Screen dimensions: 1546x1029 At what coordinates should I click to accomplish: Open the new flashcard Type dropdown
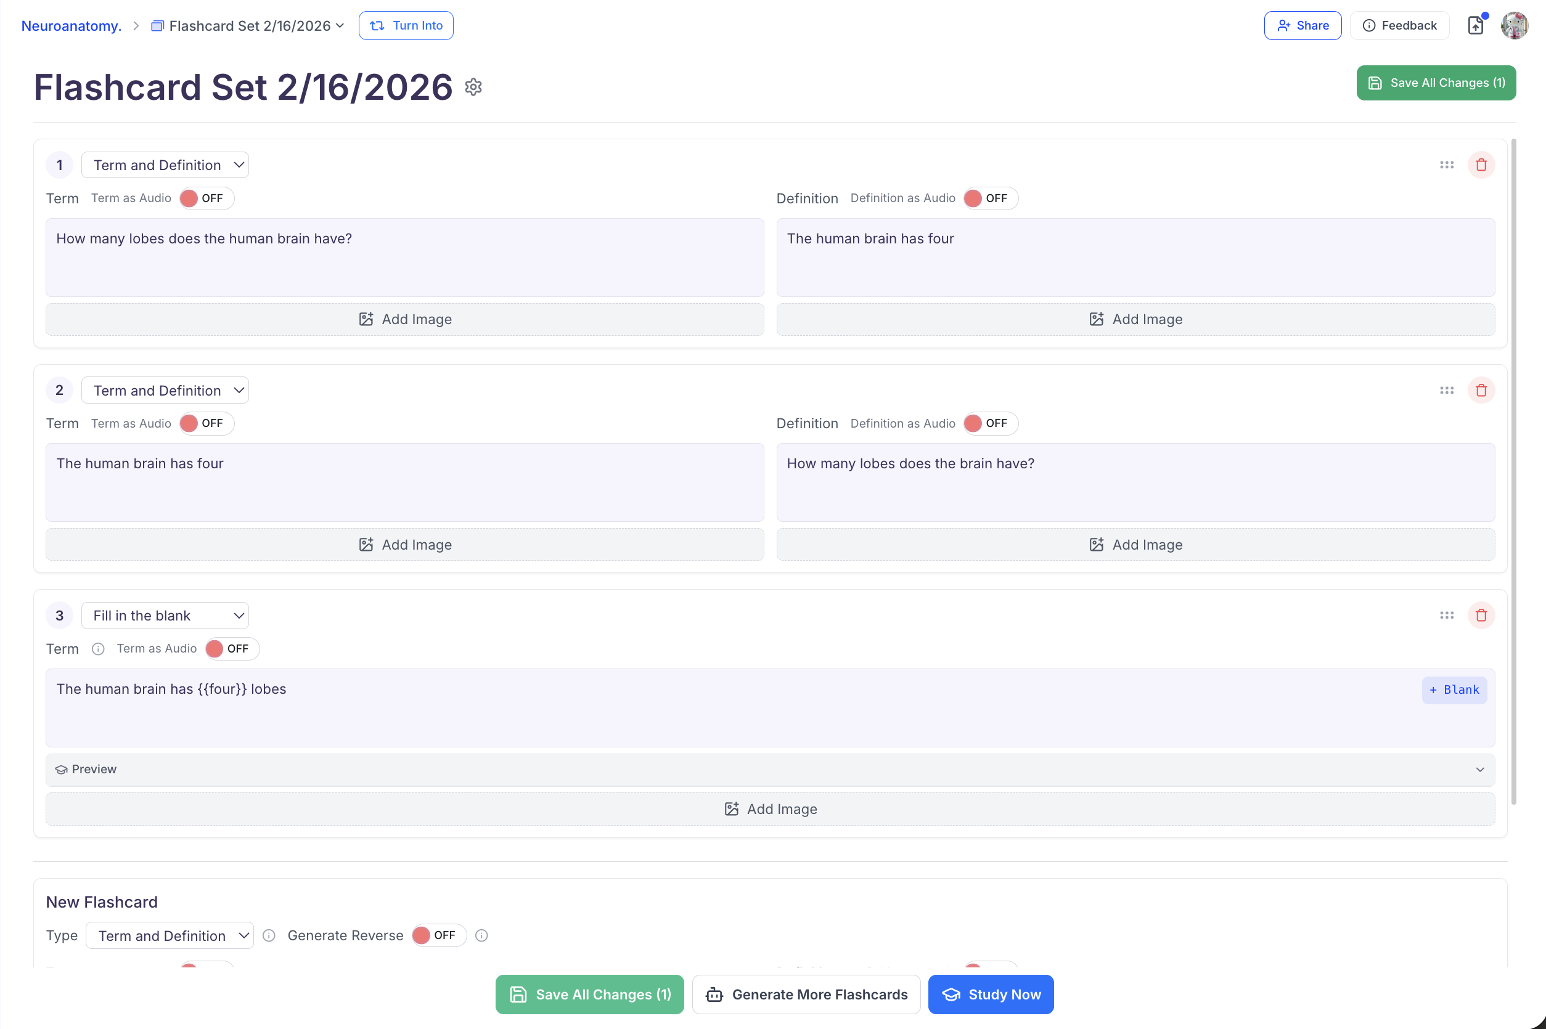(x=170, y=936)
